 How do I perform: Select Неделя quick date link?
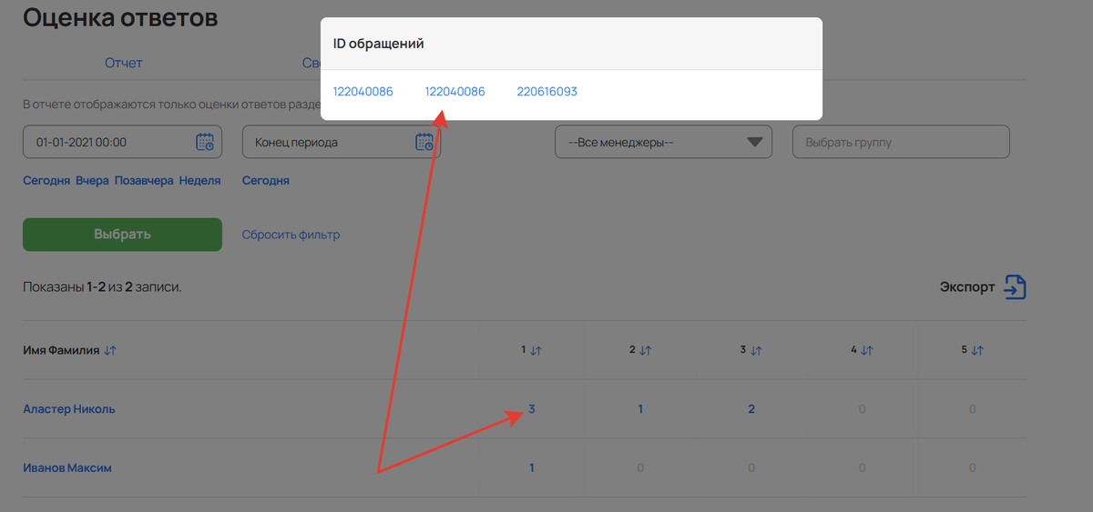199,180
